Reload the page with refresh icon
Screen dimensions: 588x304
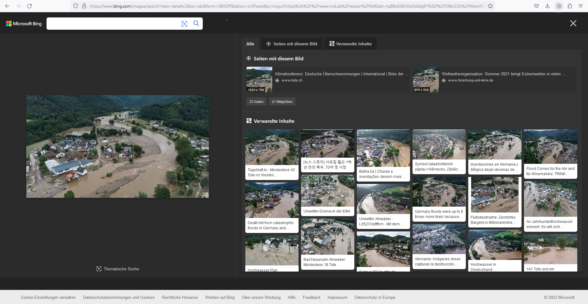pos(29,6)
